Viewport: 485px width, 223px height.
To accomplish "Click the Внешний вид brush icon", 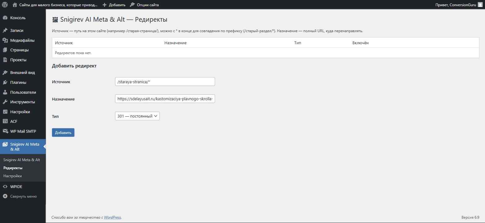I will tap(5, 73).
